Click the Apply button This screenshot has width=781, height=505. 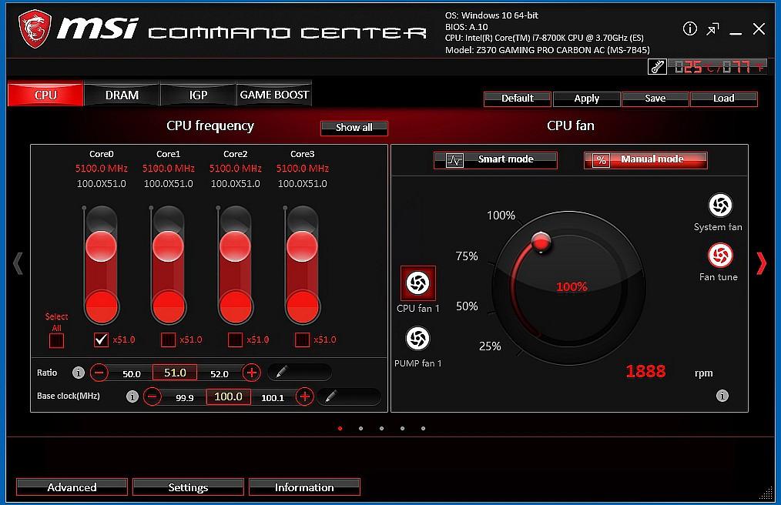point(586,99)
